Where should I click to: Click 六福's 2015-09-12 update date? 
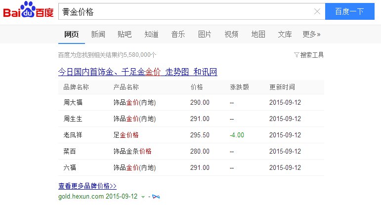click(x=285, y=167)
